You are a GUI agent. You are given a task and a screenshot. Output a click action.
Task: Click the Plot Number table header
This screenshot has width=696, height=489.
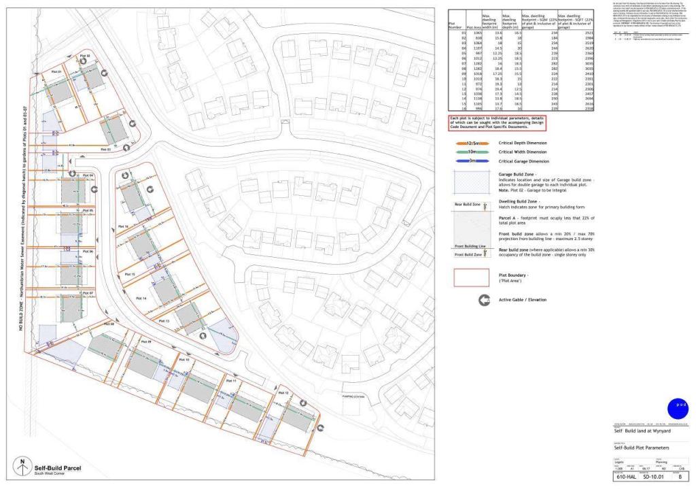[x=455, y=24]
